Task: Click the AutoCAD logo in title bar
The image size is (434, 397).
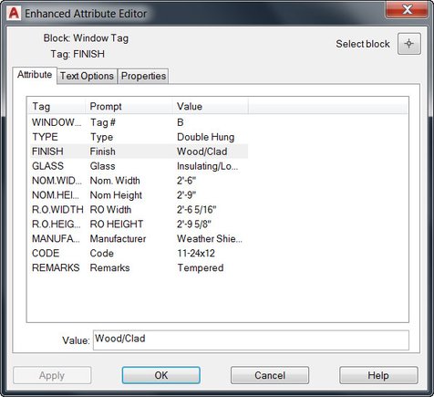Action: pos(14,14)
